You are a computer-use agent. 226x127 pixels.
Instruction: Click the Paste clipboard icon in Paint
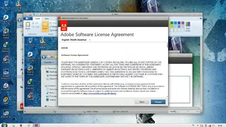[28, 24]
